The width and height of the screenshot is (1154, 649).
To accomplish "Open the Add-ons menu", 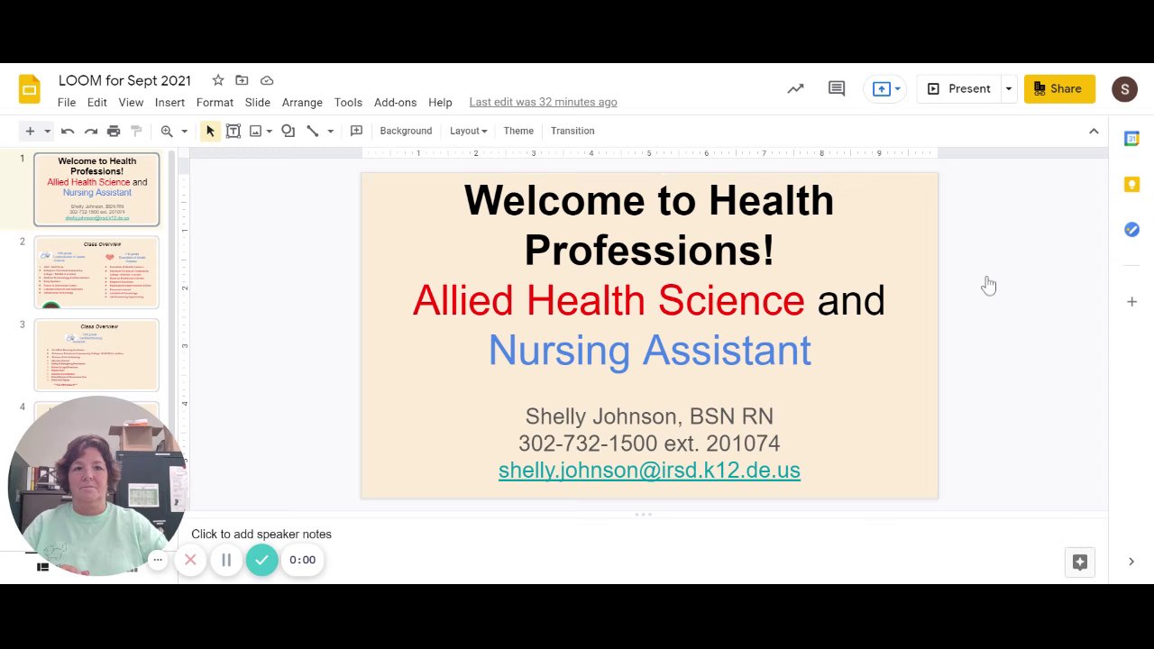I will point(395,102).
